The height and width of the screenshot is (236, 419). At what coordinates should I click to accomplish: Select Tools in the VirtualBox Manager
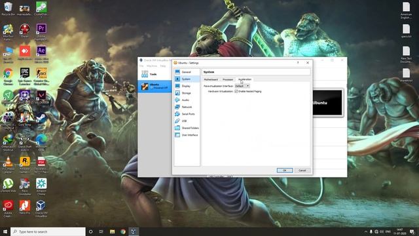155,74
